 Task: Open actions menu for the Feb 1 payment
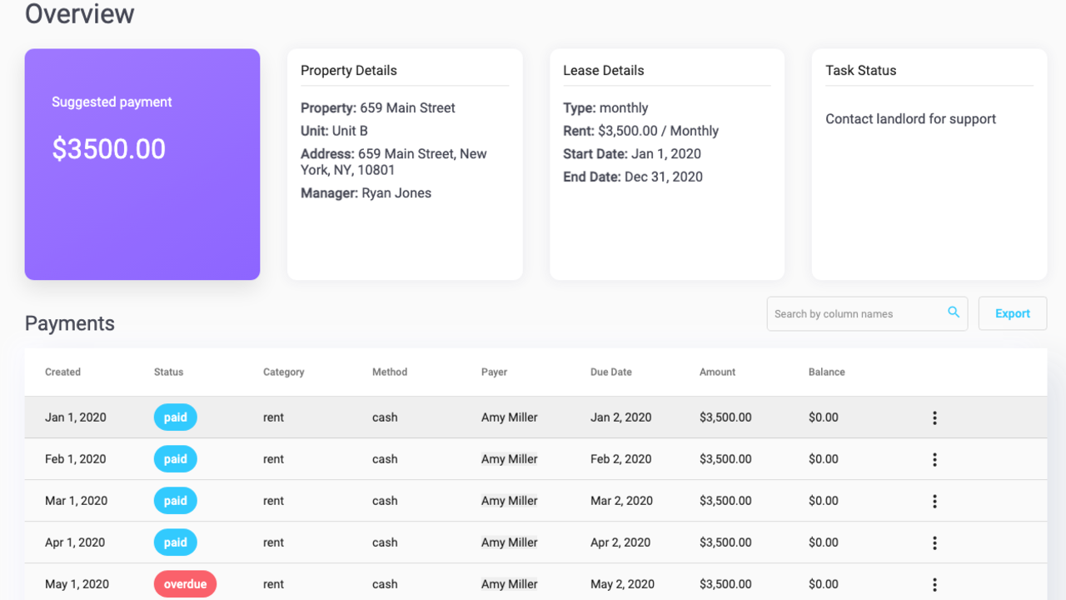[x=934, y=459]
